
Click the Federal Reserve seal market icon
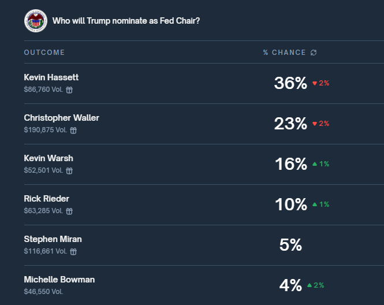point(35,21)
